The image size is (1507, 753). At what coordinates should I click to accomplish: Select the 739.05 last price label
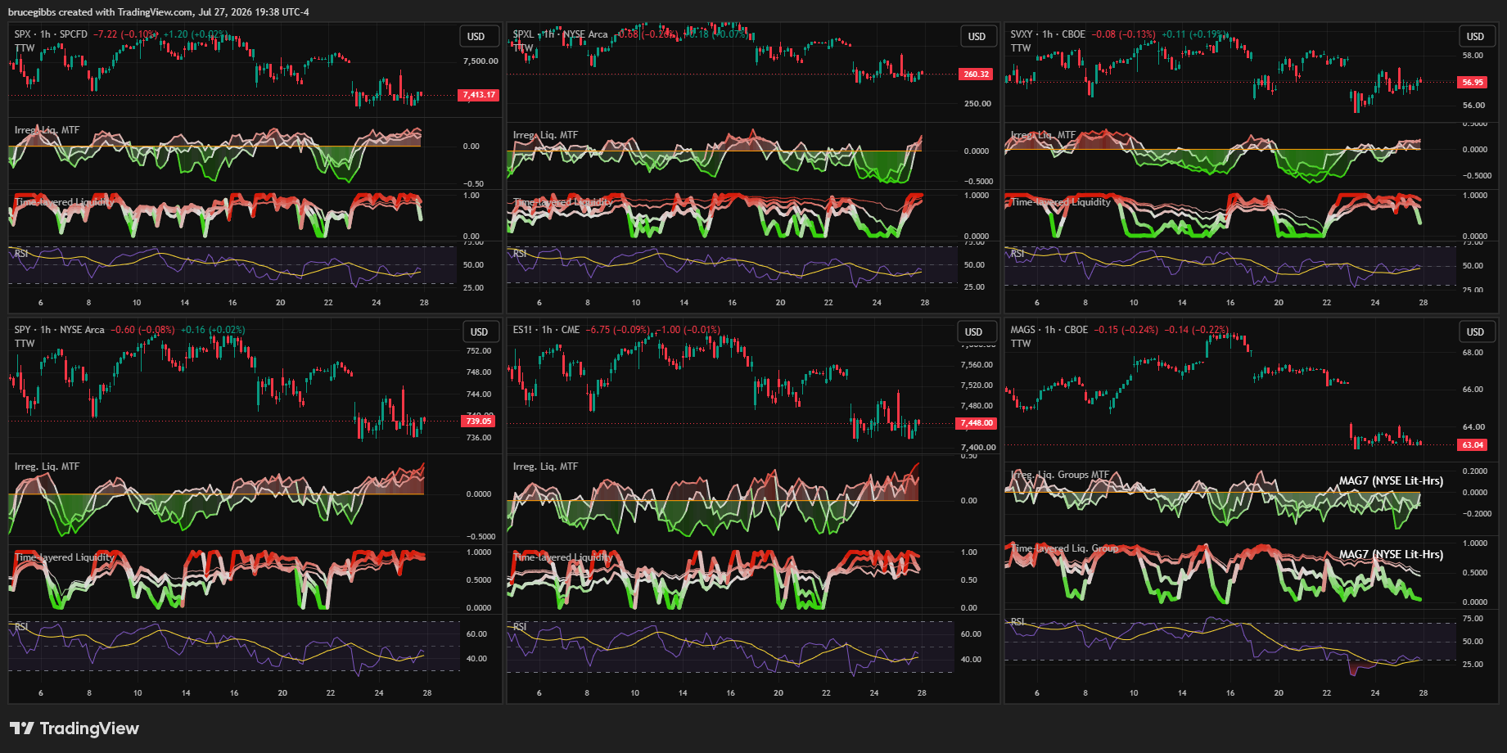click(478, 421)
